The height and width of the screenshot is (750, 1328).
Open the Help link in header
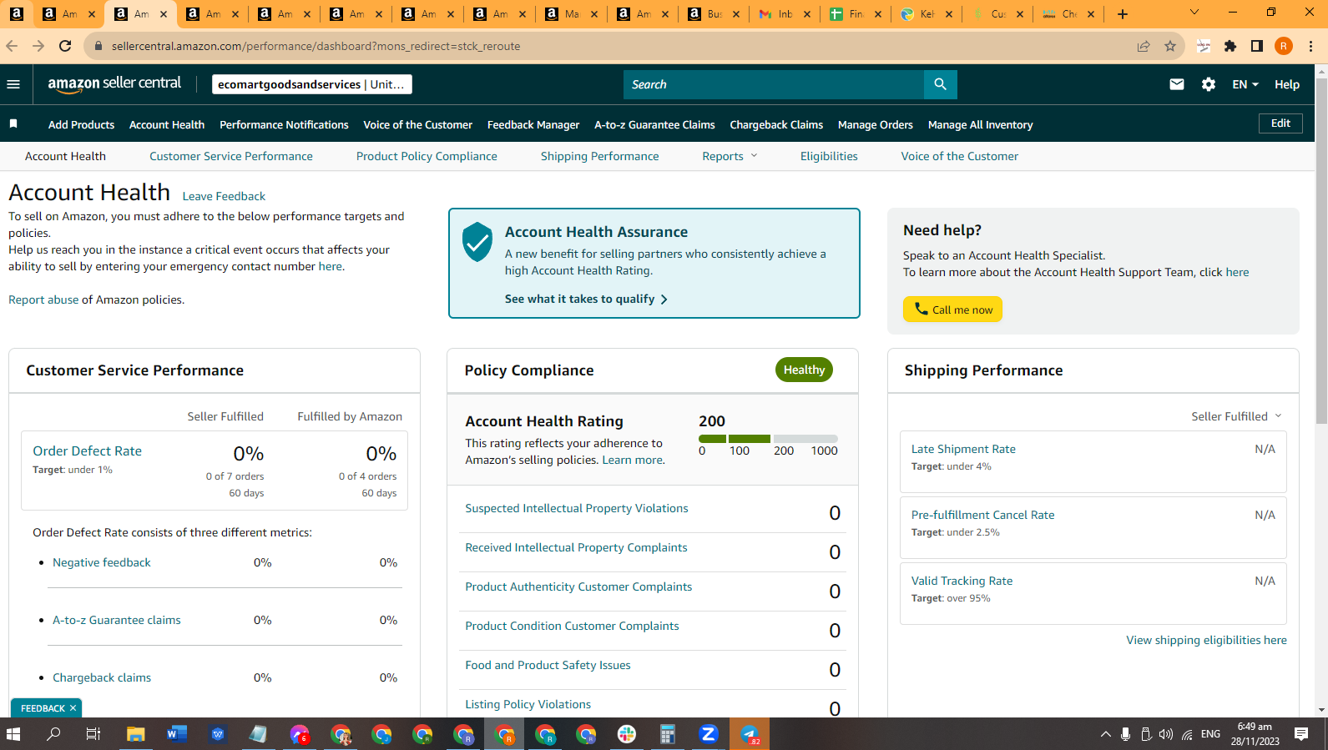(x=1286, y=84)
